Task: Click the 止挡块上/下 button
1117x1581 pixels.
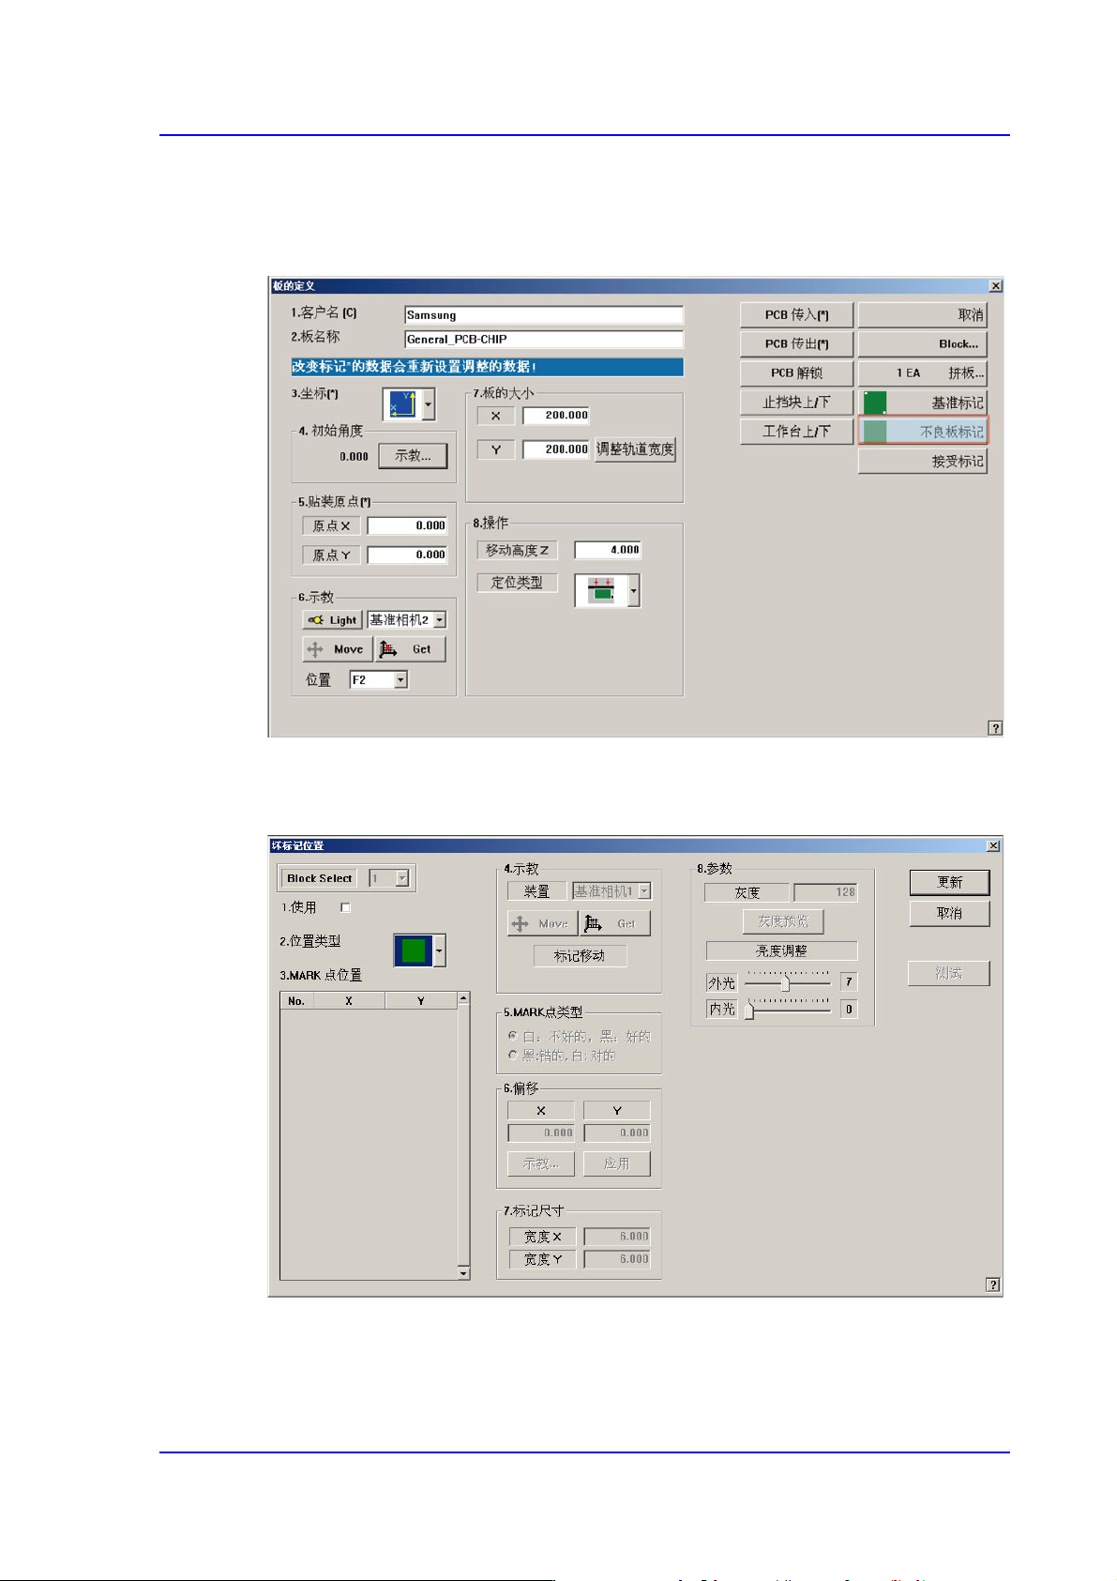Action: point(796,403)
